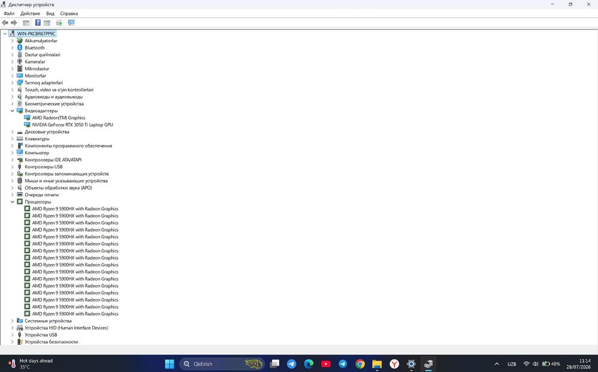Click the Forward arrow in the toolbar

tap(14, 23)
